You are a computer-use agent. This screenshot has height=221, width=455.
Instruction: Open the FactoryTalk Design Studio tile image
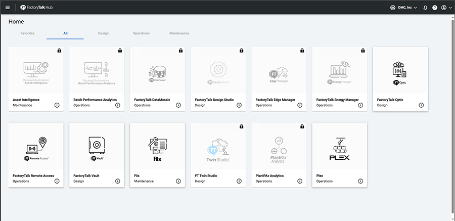(x=218, y=70)
